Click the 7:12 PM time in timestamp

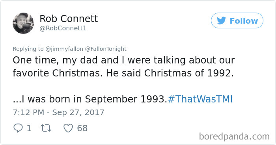(28, 112)
